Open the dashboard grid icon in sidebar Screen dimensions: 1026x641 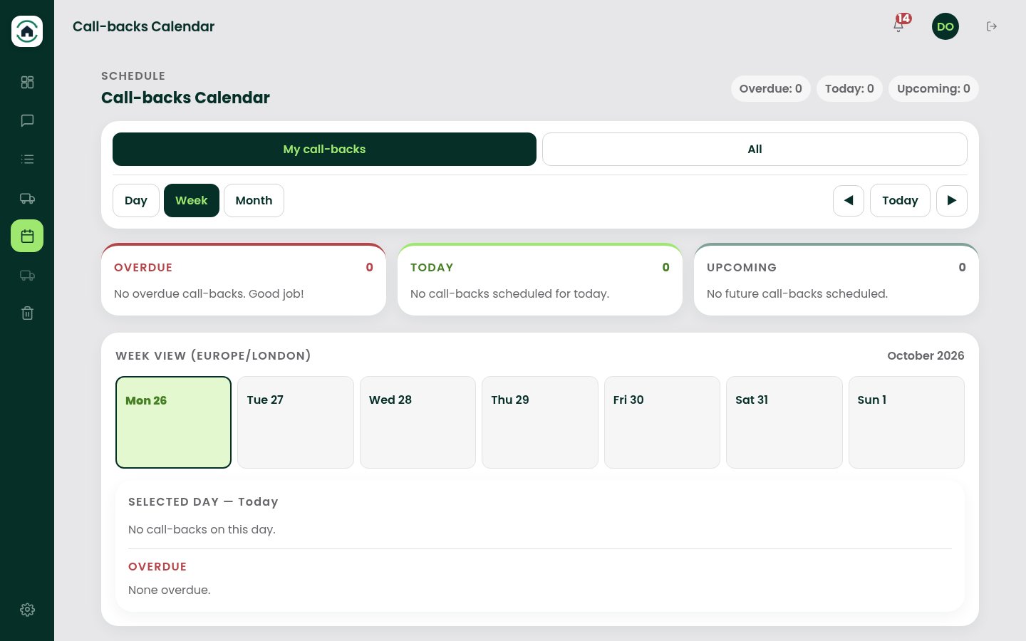click(x=27, y=83)
